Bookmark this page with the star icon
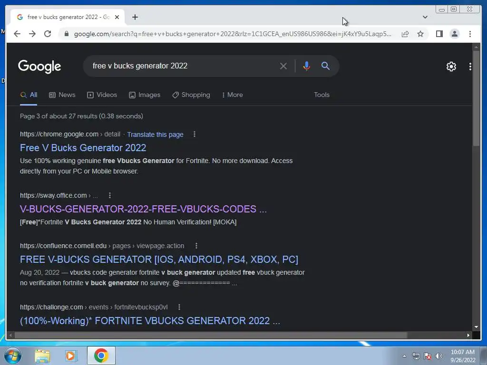The width and height of the screenshot is (487, 365). 420,34
